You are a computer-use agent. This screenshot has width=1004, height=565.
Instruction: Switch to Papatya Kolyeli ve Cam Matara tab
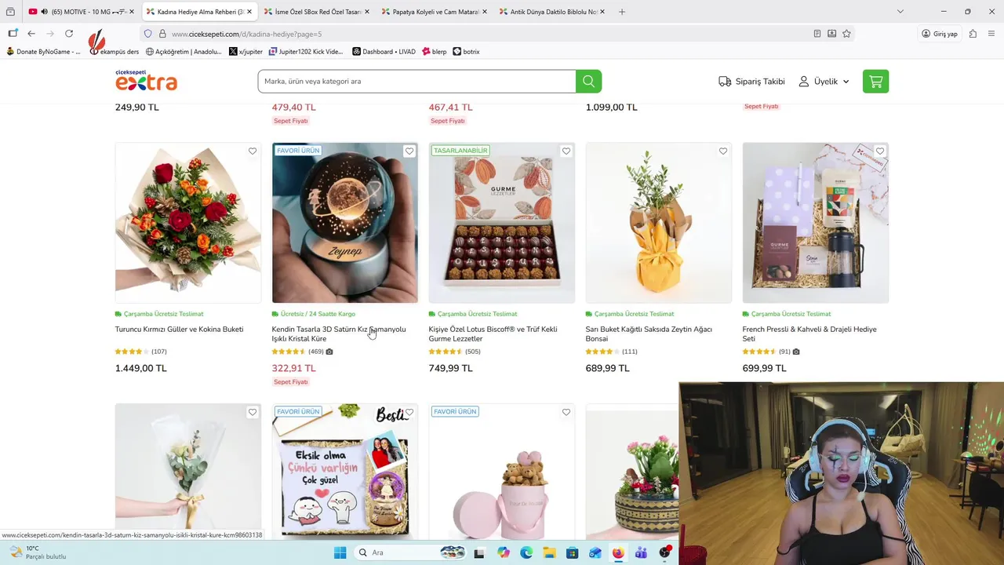click(435, 12)
